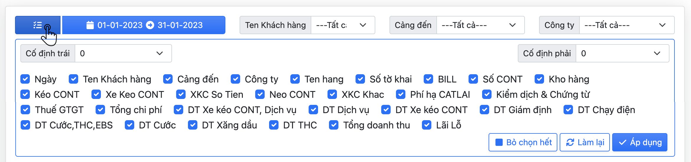691x162 pixels.
Task: Click the refresh icon in Làm lại
Action: pos(570,142)
